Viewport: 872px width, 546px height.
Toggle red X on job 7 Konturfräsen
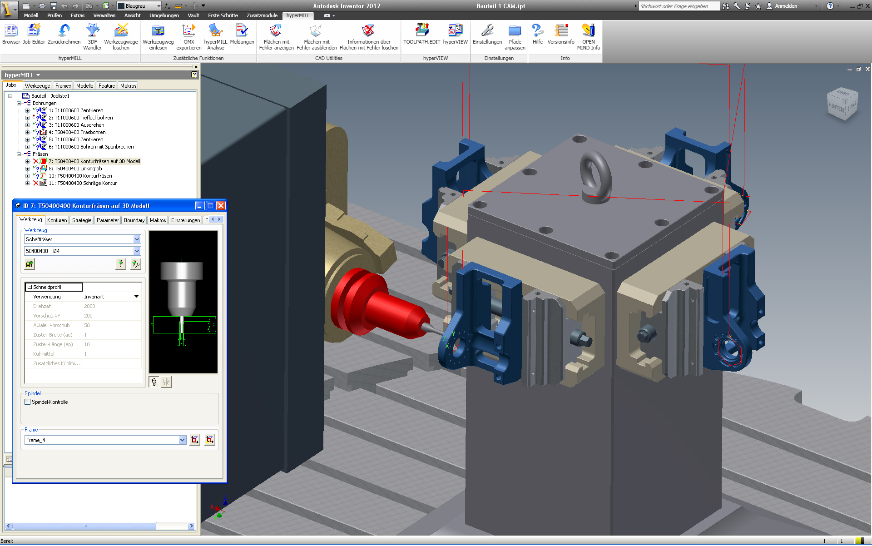(35, 161)
